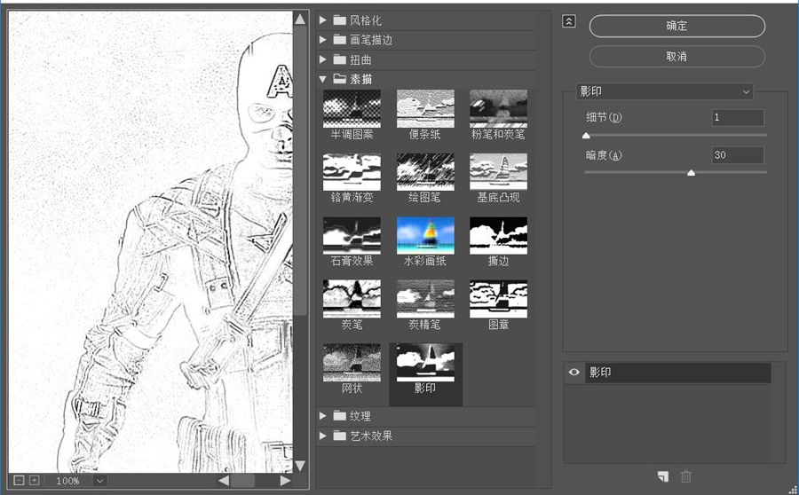Click the 纹理 folder icon
This screenshot has width=799, height=495.
point(340,416)
